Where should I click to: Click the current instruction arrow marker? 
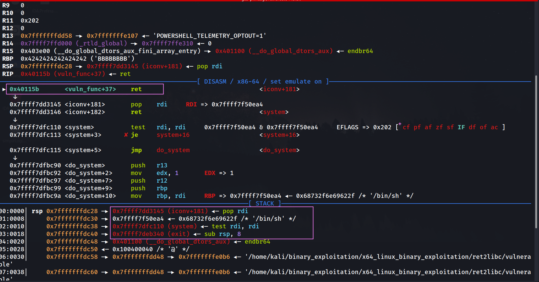click(4, 89)
